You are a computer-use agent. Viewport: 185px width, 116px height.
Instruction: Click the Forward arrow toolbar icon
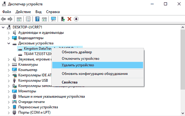click(10, 19)
